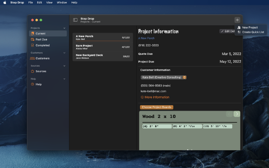Viewport: 269px width, 168px height.
Task: Open Help in the sidebar
Action: [x=48, y=84]
